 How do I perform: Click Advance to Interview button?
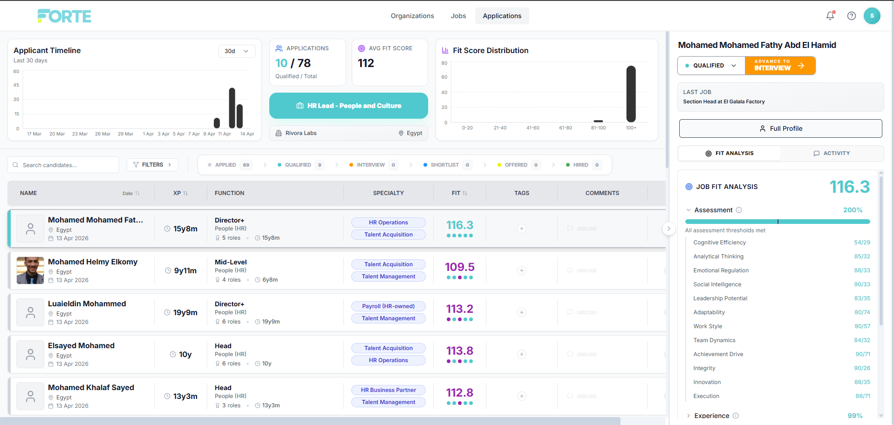click(x=780, y=66)
